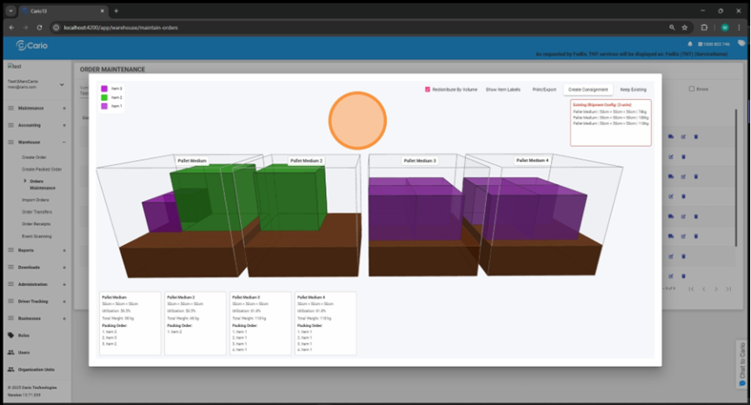Click the notification bell icon in header
751x405 pixels.
click(690, 43)
